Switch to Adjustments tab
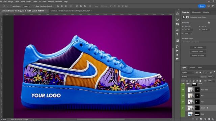 click(x=196, y=12)
